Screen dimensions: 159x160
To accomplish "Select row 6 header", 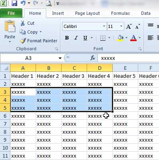I will pyautogui.click(x=5, y=116).
